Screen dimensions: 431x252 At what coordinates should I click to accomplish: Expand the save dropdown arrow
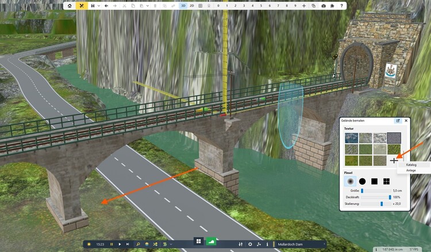click(x=99, y=5)
